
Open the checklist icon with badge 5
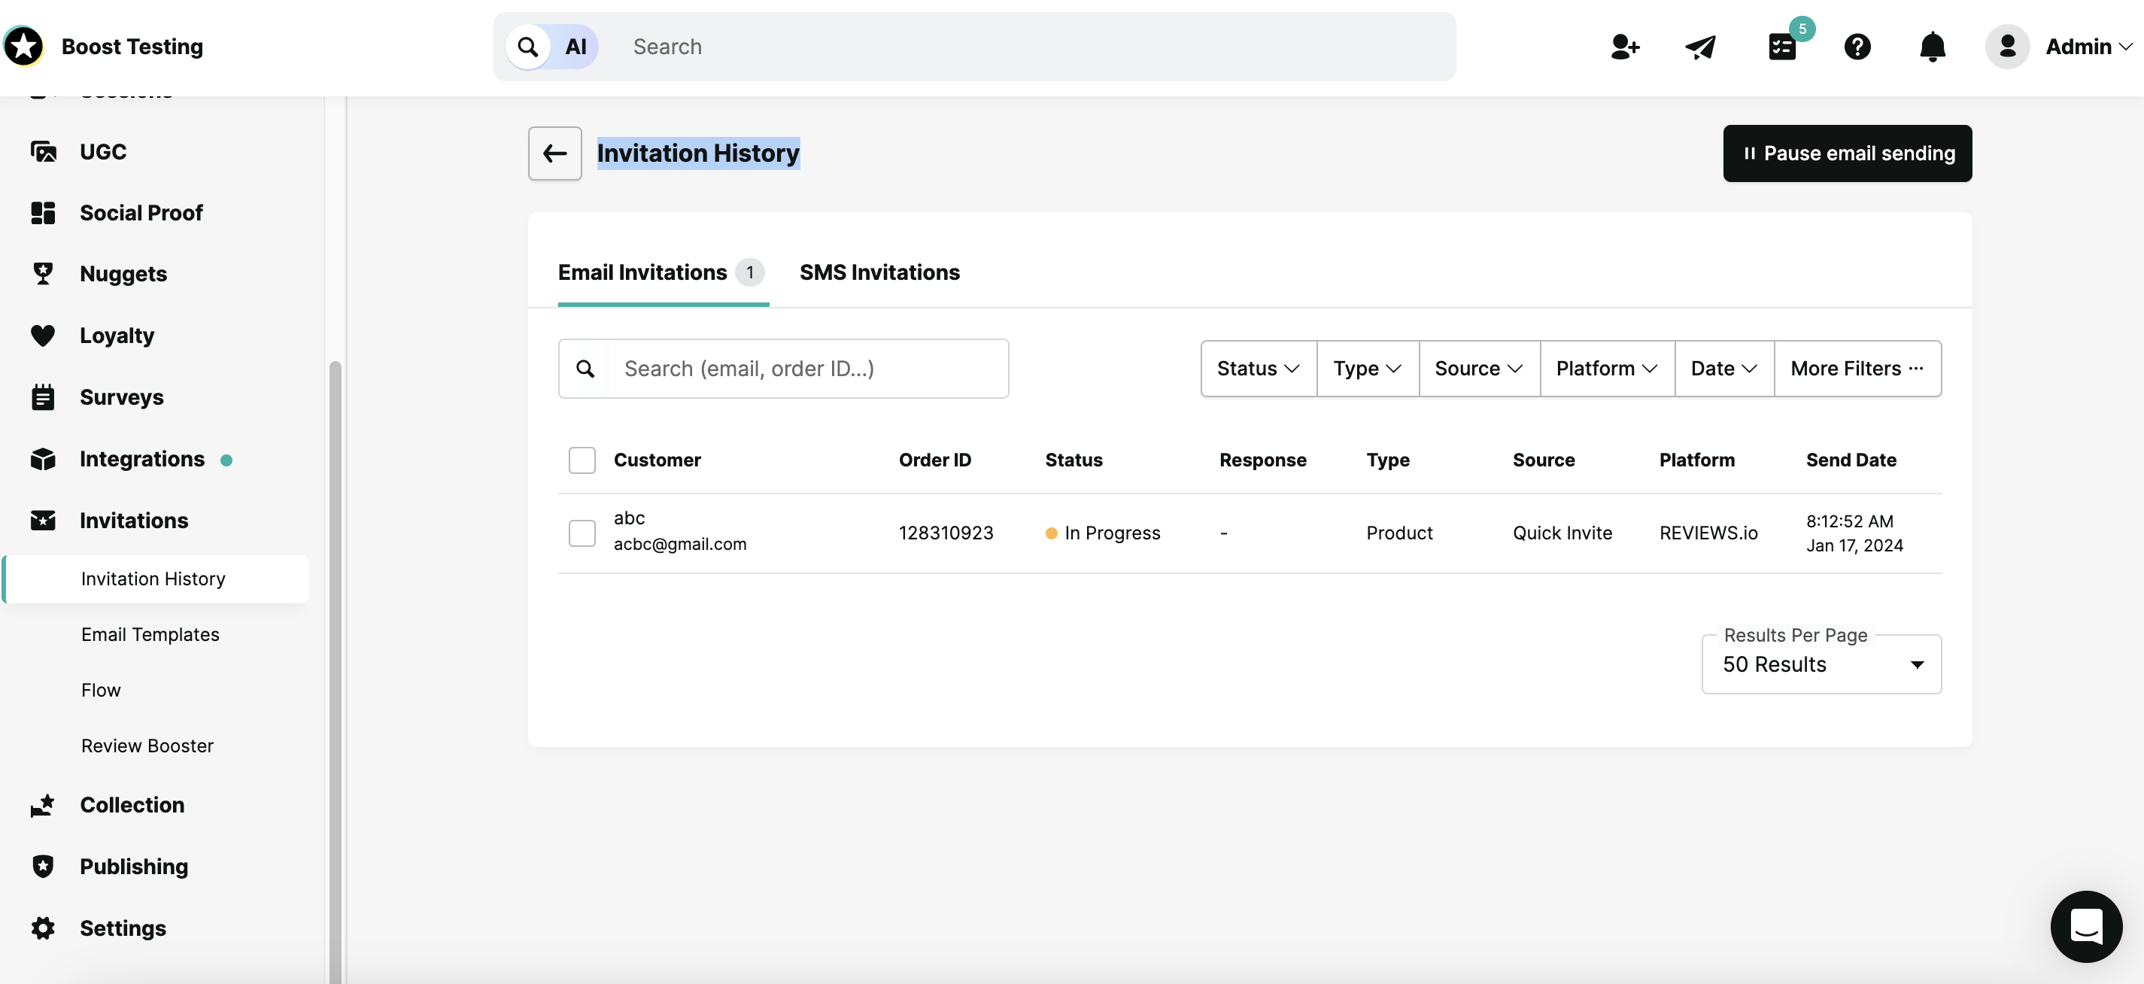coord(1782,47)
